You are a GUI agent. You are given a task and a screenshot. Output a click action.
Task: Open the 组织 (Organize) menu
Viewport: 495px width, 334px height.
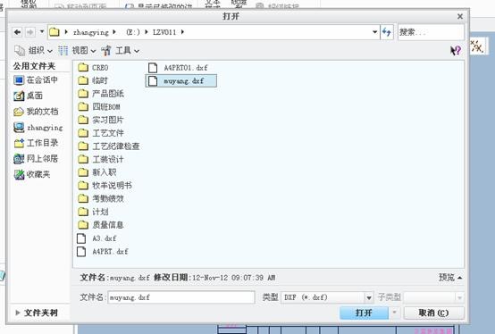[33, 51]
